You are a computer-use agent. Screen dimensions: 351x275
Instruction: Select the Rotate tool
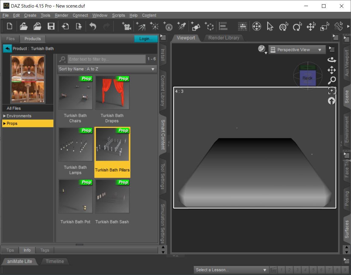click(297, 26)
